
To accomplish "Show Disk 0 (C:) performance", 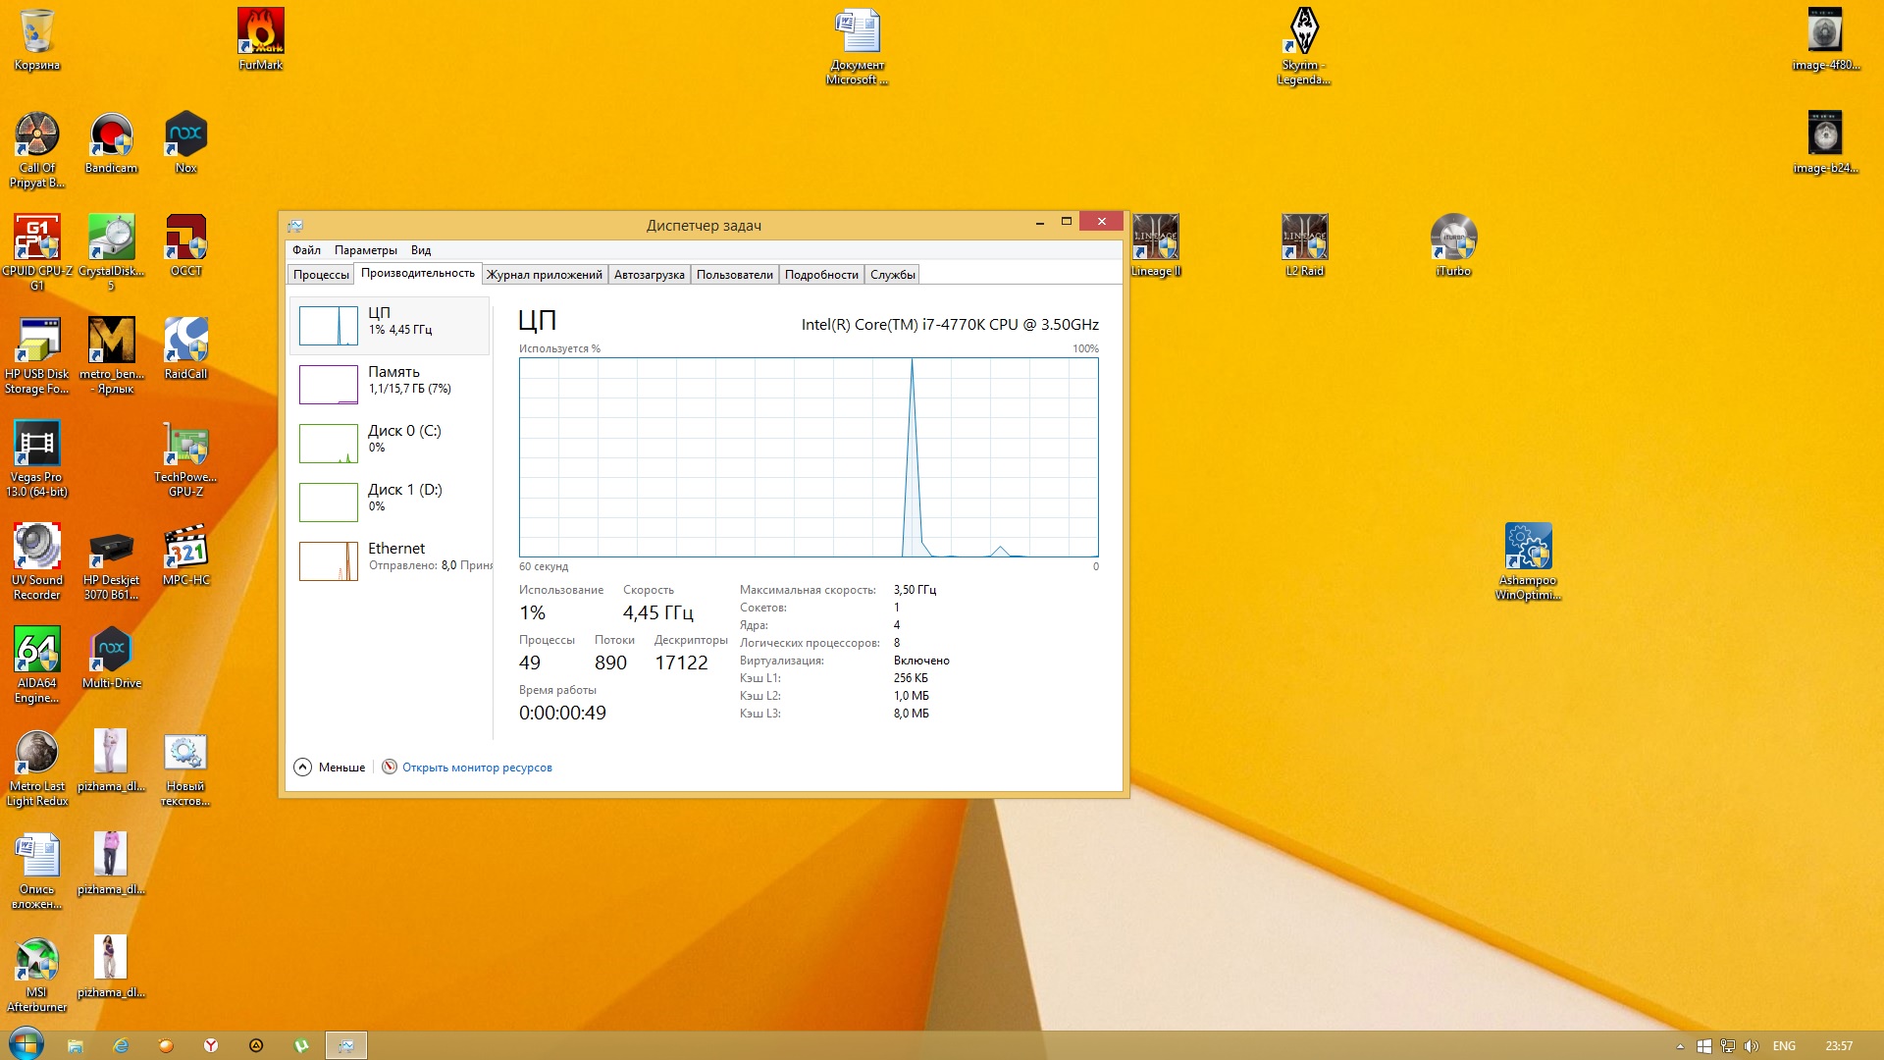I will tap(391, 439).
